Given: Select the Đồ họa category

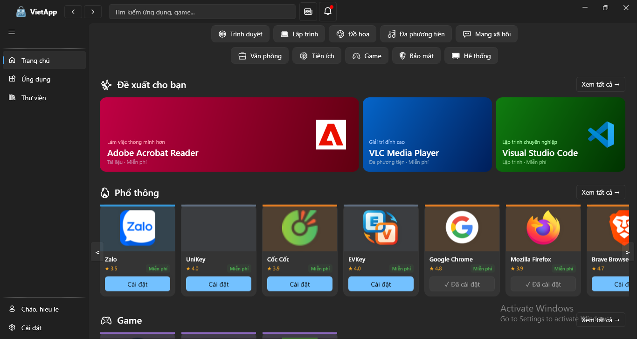Looking at the screenshot, I should click(353, 34).
